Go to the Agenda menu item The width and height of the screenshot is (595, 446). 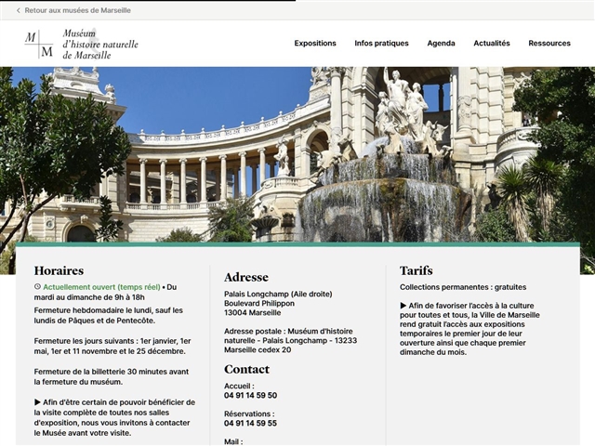[x=441, y=44]
